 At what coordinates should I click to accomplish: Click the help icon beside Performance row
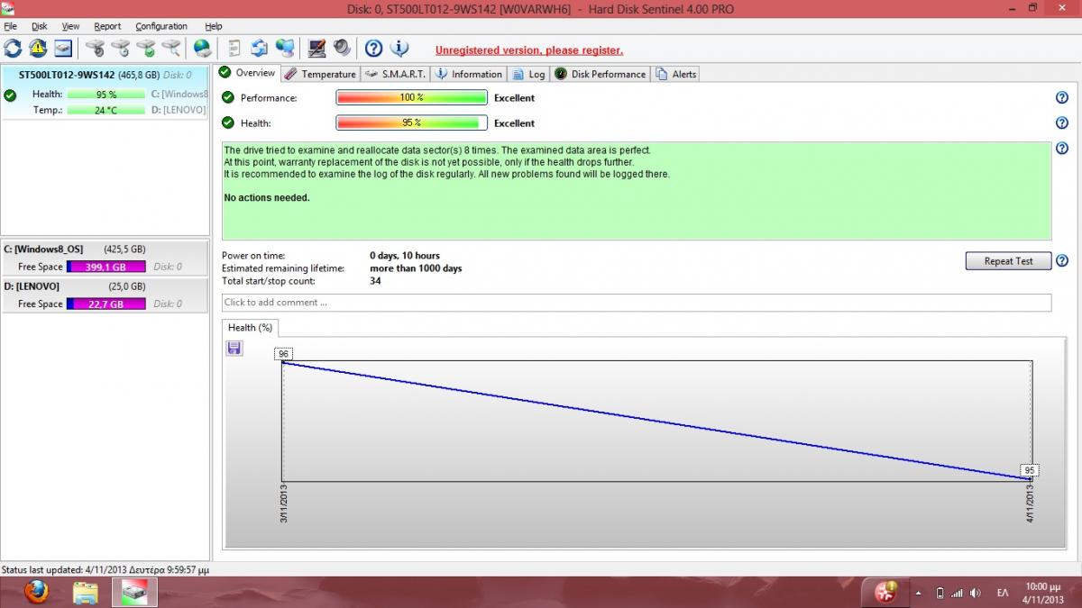point(1061,97)
